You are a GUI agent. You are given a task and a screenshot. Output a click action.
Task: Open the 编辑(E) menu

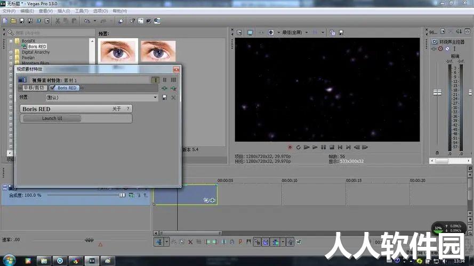click(x=27, y=11)
